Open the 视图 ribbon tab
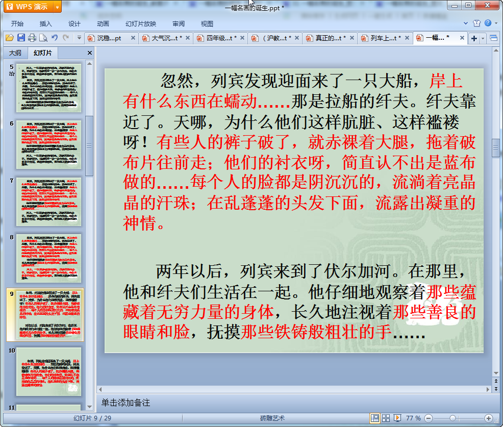 (x=207, y=24)
